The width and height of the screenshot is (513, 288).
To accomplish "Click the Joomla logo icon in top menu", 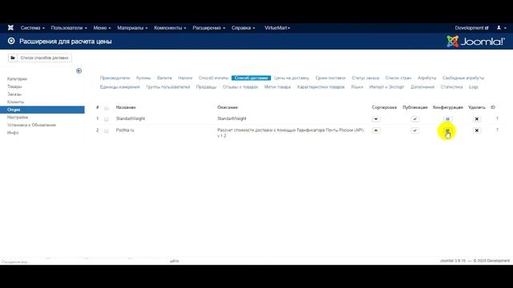I will (x=10, y=28).
